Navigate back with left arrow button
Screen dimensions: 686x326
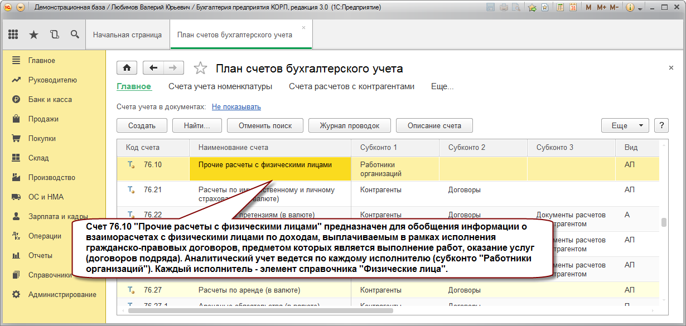point(153,68)
